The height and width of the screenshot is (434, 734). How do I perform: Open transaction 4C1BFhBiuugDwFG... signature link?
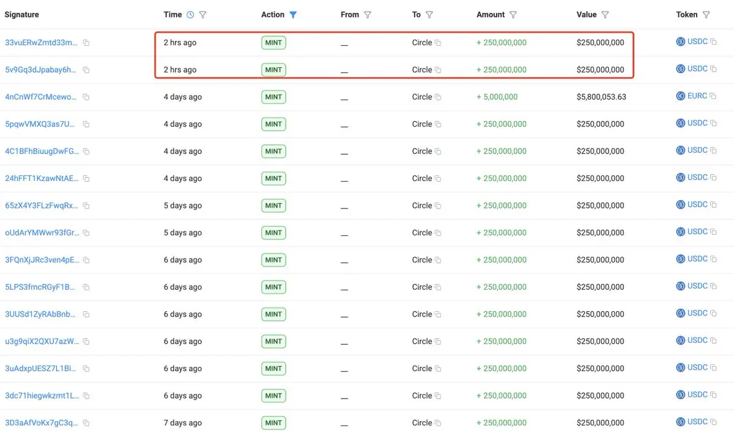[42, 151]
